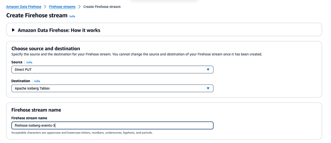The width and height of the screenshot is (331, 143).
Task: Click chevron before Create Firehose stream breadcrumb
Action: [x=79, y=7]
